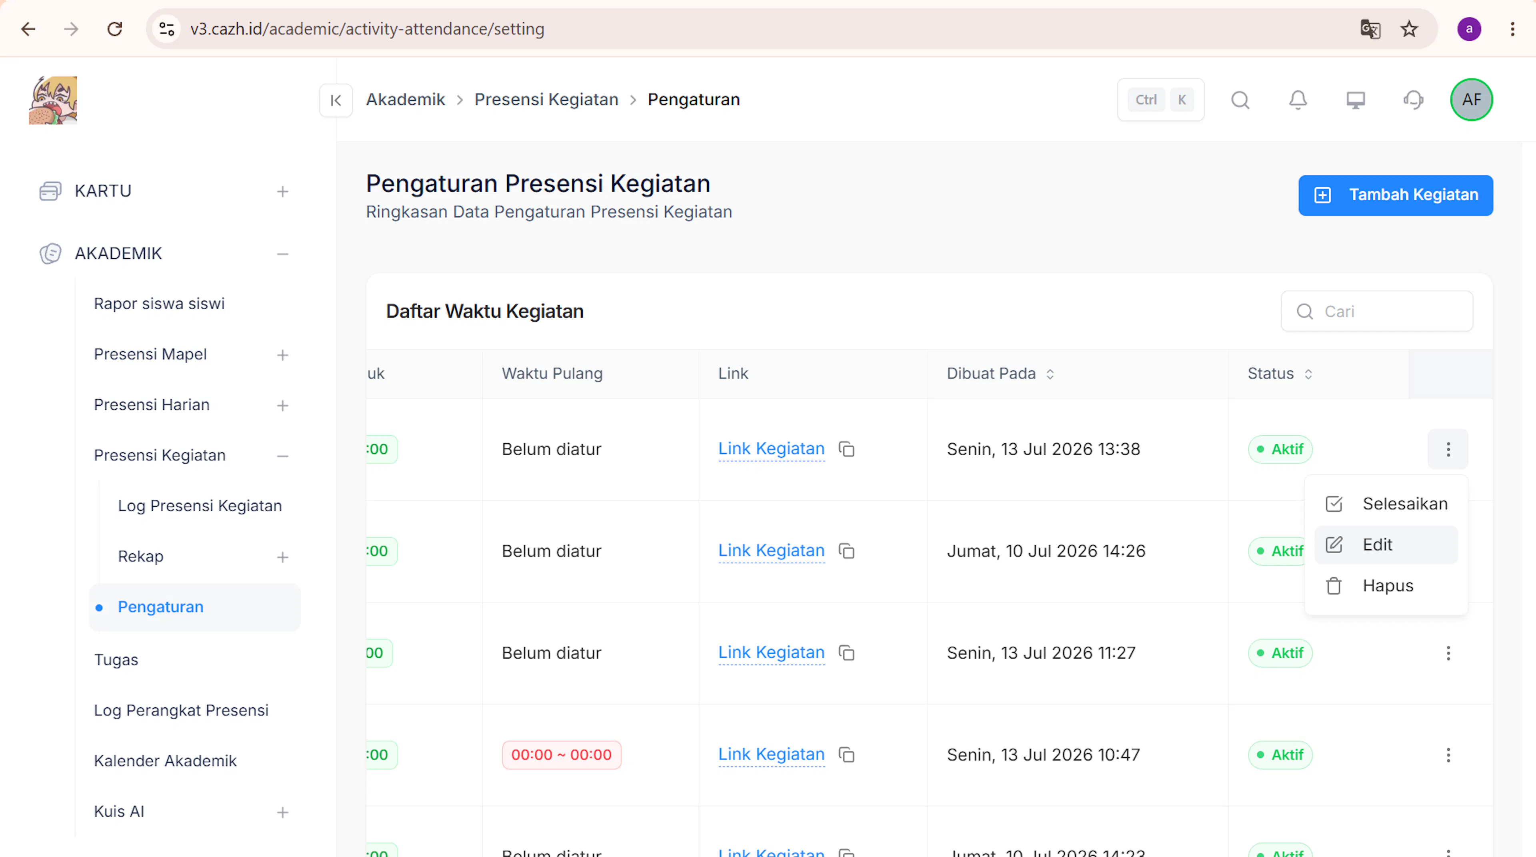Copy link for the 10 Jul 2026 14:26 row

[x=847, y=551]
